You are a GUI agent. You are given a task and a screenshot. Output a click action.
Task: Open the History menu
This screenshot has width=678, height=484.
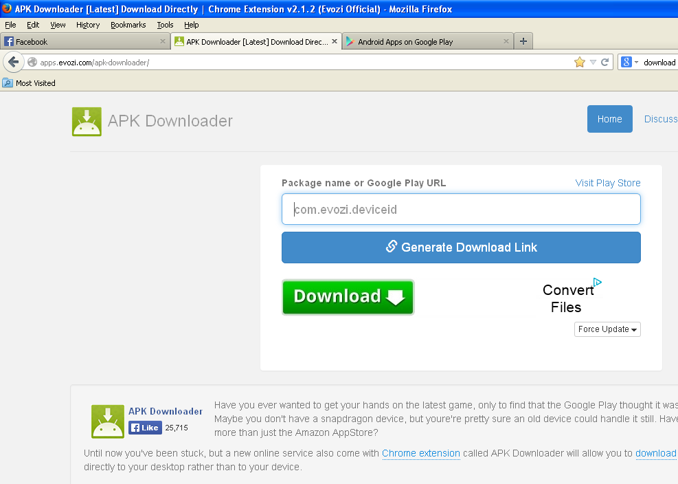pos(88,25)
